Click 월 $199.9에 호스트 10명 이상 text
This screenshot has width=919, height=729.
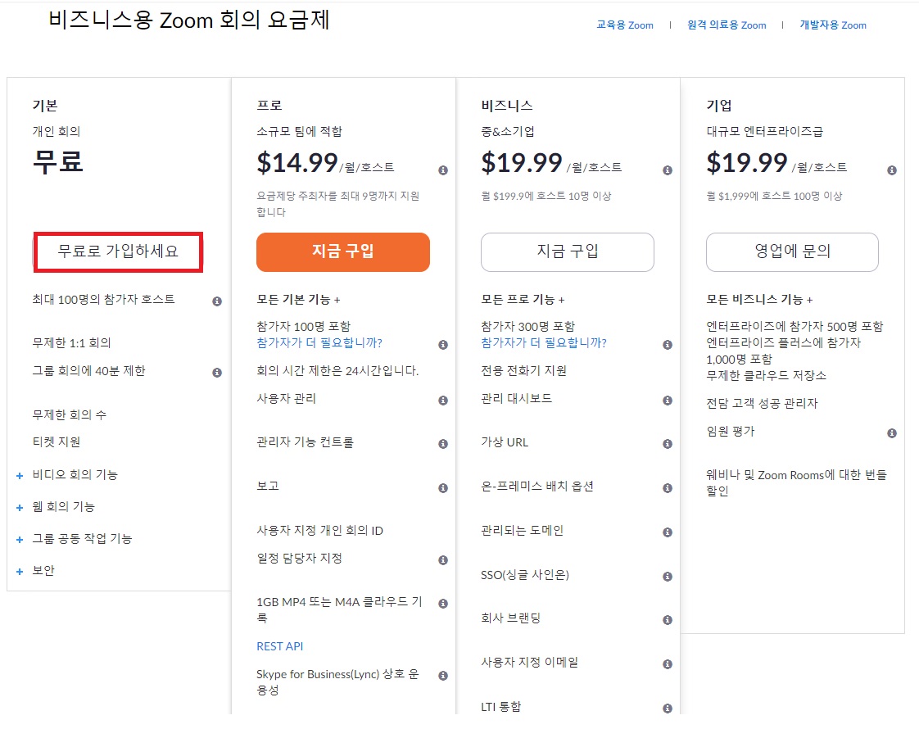pos(546,196)
